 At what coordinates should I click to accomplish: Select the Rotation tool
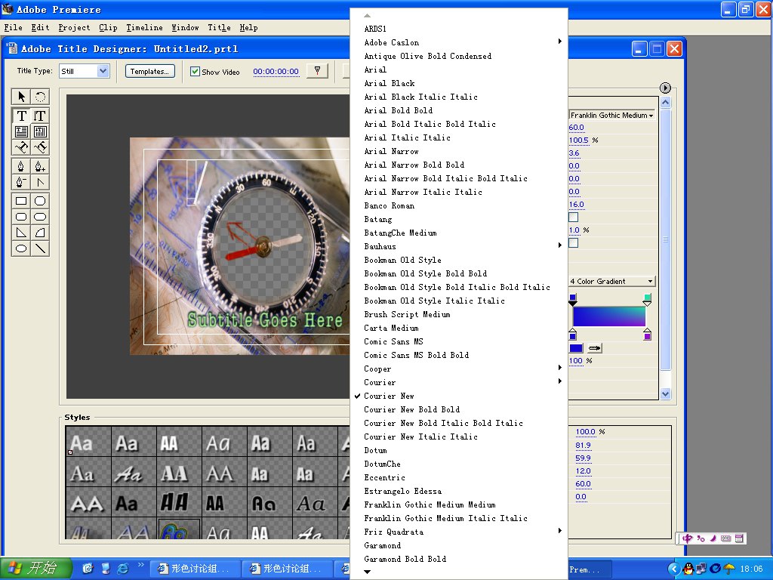tap(40, 97)
